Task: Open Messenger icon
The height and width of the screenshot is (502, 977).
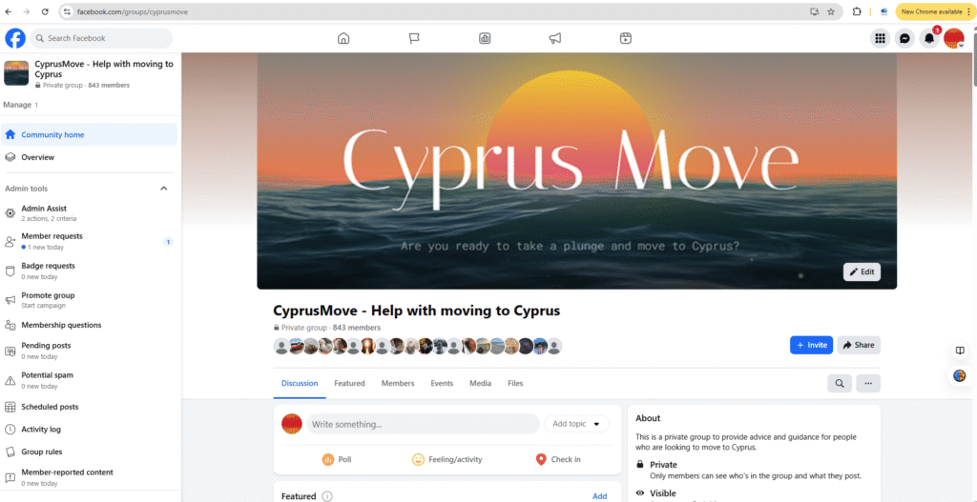Action: pyautogui.click(x=904, y=38)
